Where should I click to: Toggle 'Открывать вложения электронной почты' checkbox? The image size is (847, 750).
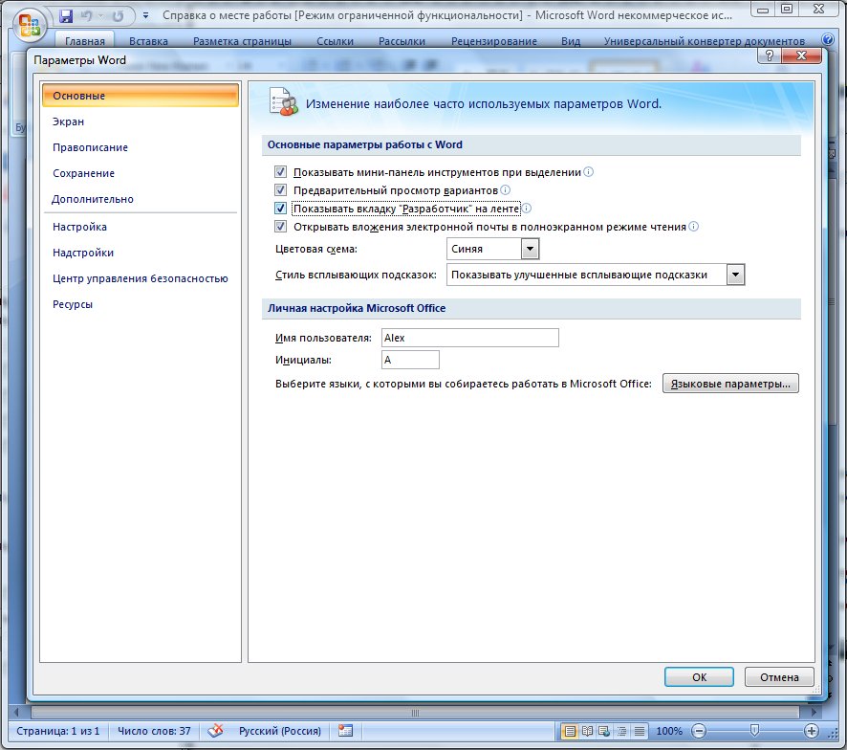280,227
